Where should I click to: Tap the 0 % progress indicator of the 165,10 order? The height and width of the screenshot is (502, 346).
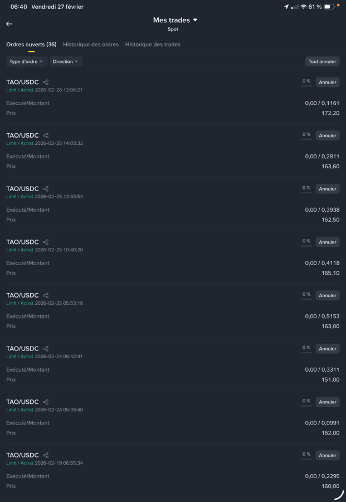306,242
